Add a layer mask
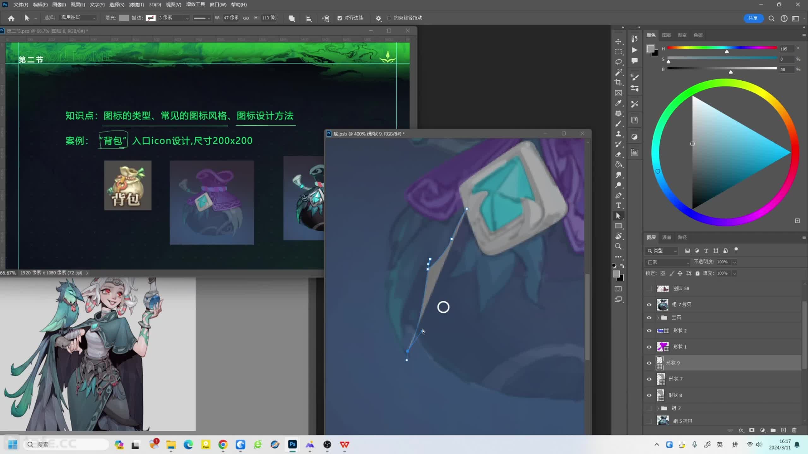 pos(752,430)
